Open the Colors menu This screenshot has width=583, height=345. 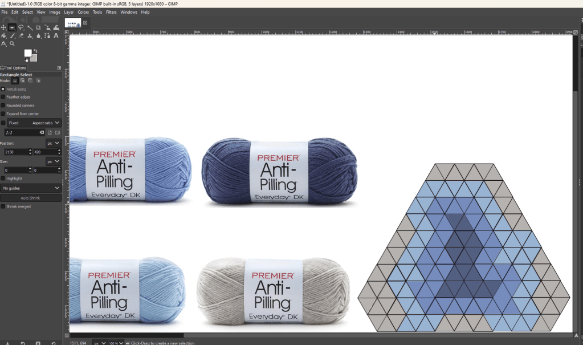(83, 12)
